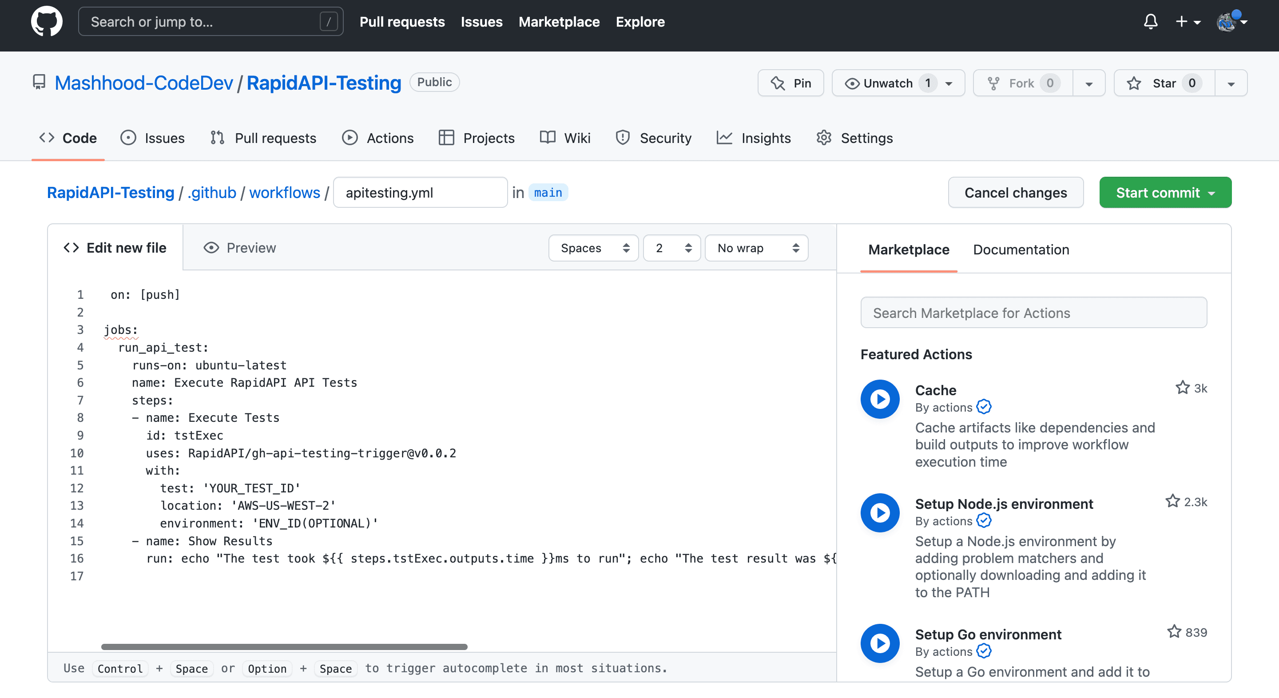Open the indent size 2 dropdown

point(671,248)
